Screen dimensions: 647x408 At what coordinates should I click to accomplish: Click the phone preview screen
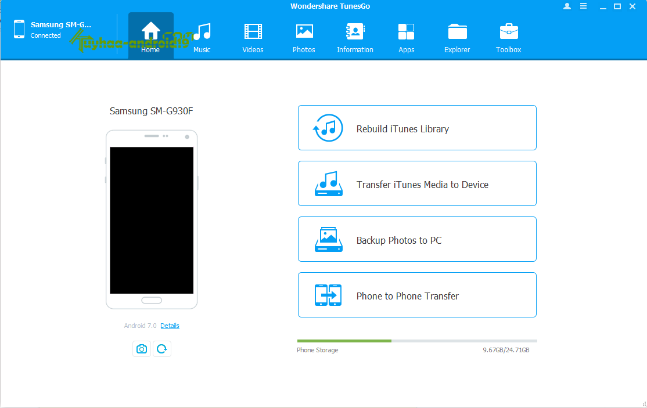[x=152, y=220]
